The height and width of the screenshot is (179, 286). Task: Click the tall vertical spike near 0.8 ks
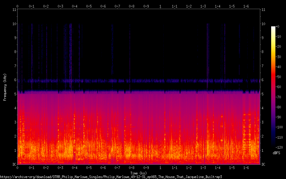click(130, 58)
